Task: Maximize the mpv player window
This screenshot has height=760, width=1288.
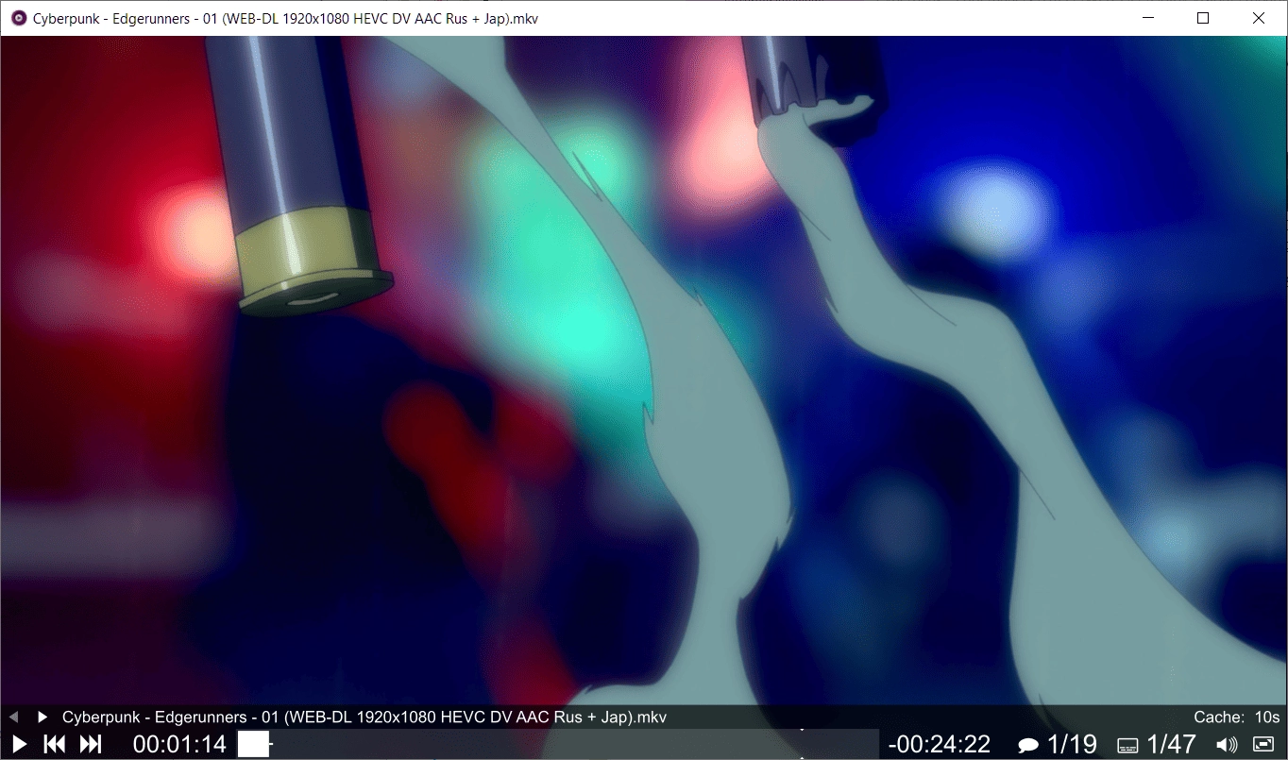Action: (x=1203, y=18)
